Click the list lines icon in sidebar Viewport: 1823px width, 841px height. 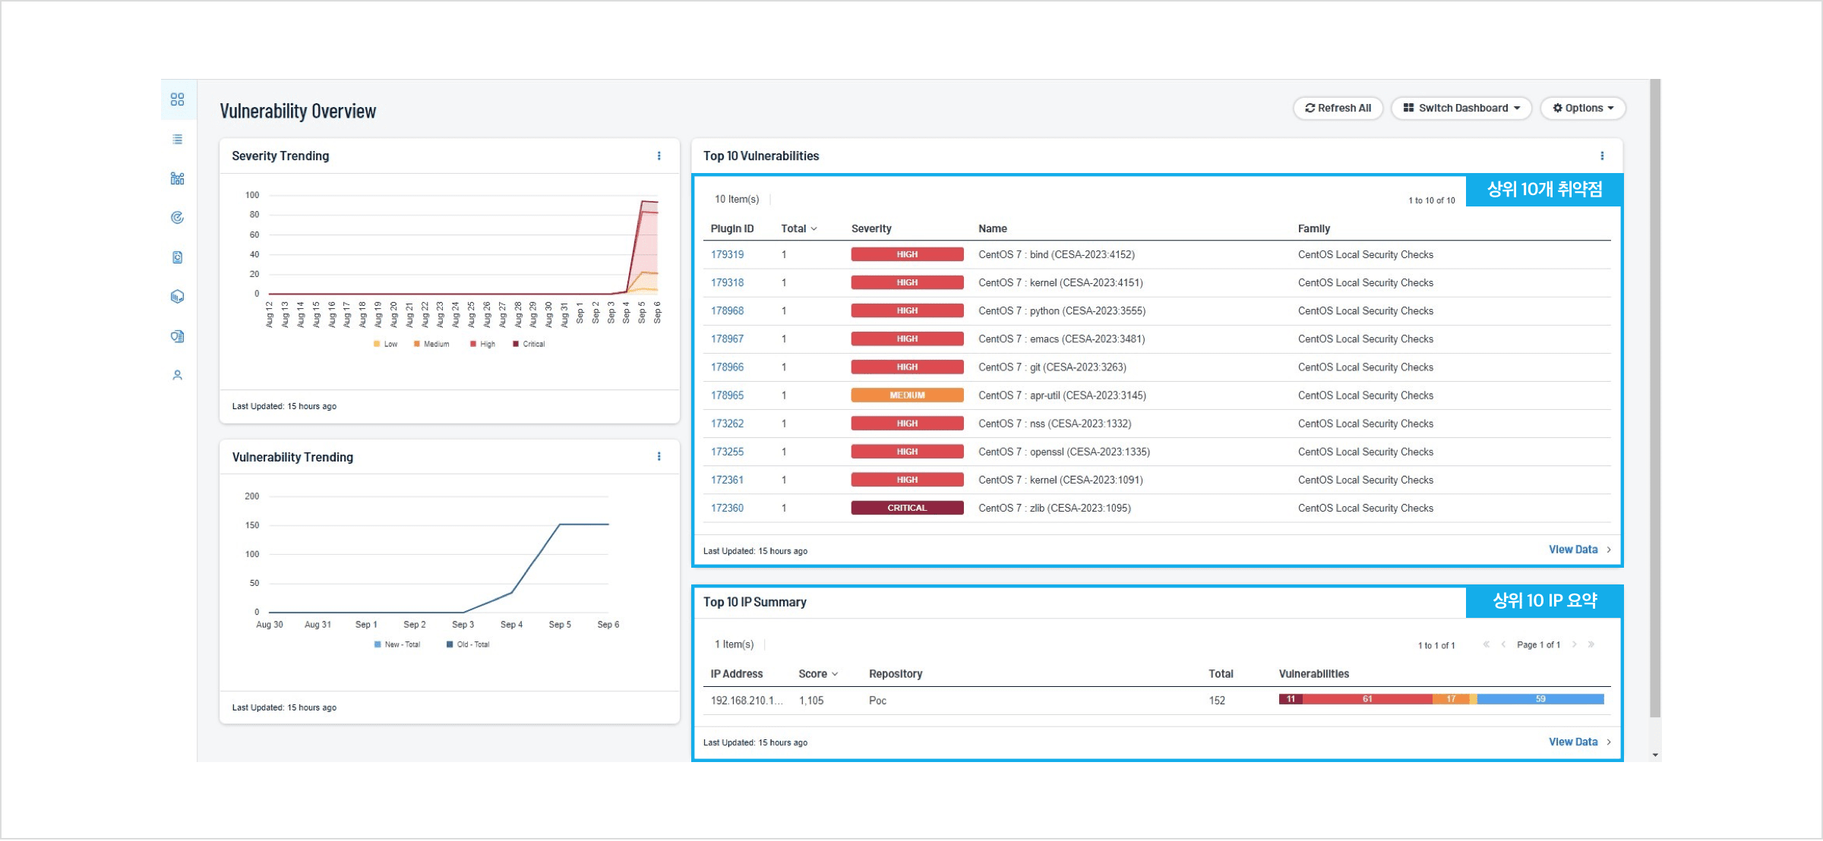[177, 139]
